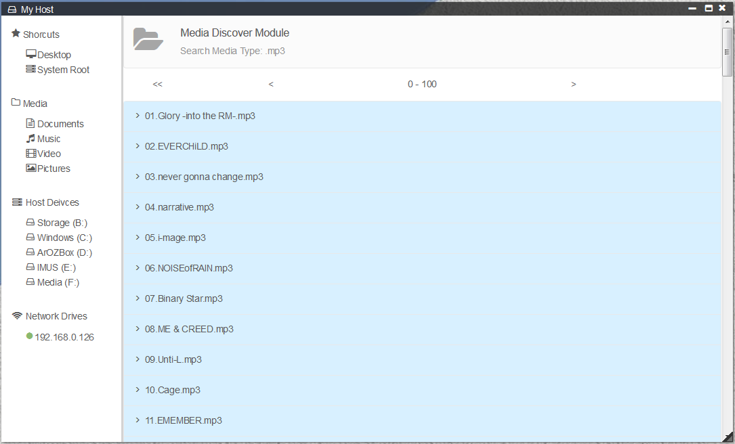Select the Media (F:) drive entry

(58, 282)
